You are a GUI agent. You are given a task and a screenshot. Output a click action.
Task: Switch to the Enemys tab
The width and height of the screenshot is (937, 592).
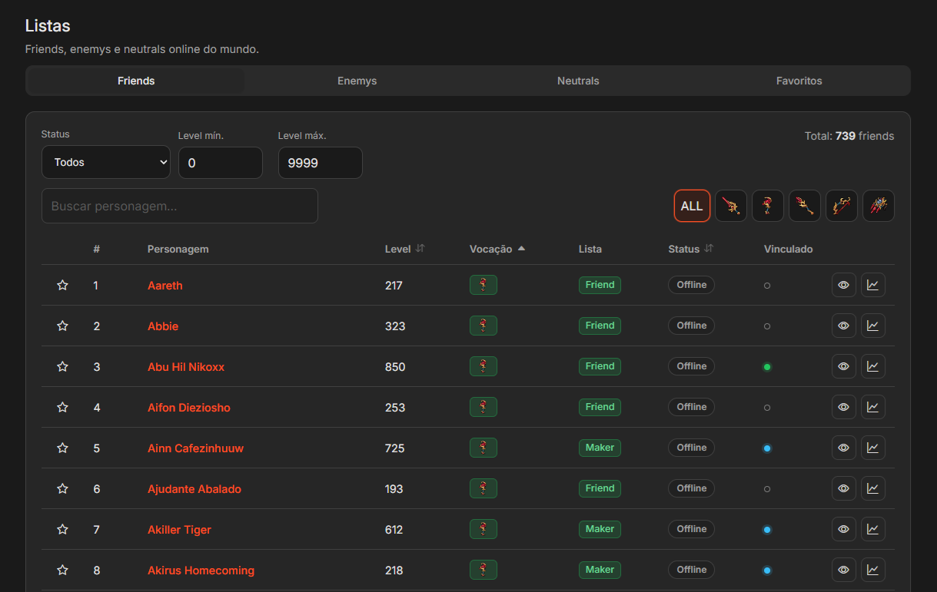(357, 81)
